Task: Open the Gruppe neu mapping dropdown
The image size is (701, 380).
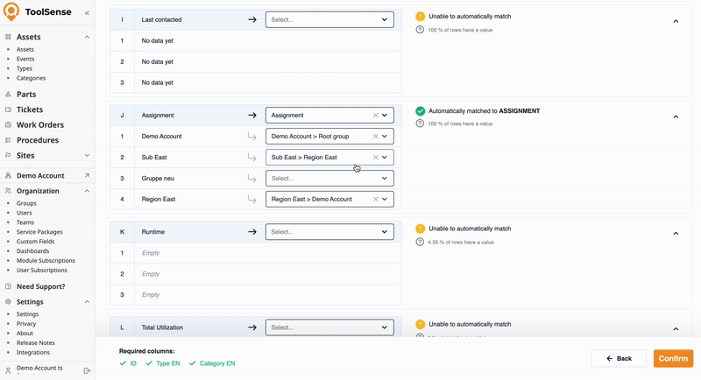Action: click(329, 179)
